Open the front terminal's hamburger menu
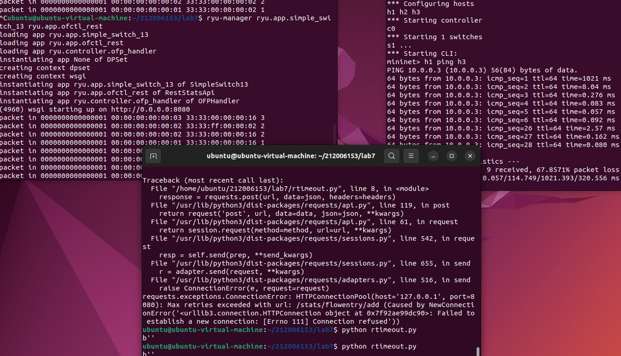The image size is (621, 356). (411, 156)
